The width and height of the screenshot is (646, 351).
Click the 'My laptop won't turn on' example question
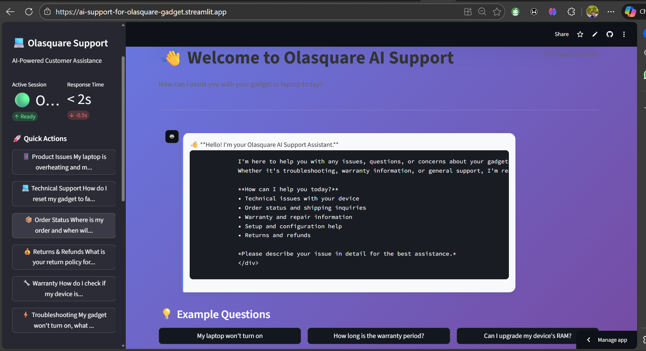(x=230, y=336)
